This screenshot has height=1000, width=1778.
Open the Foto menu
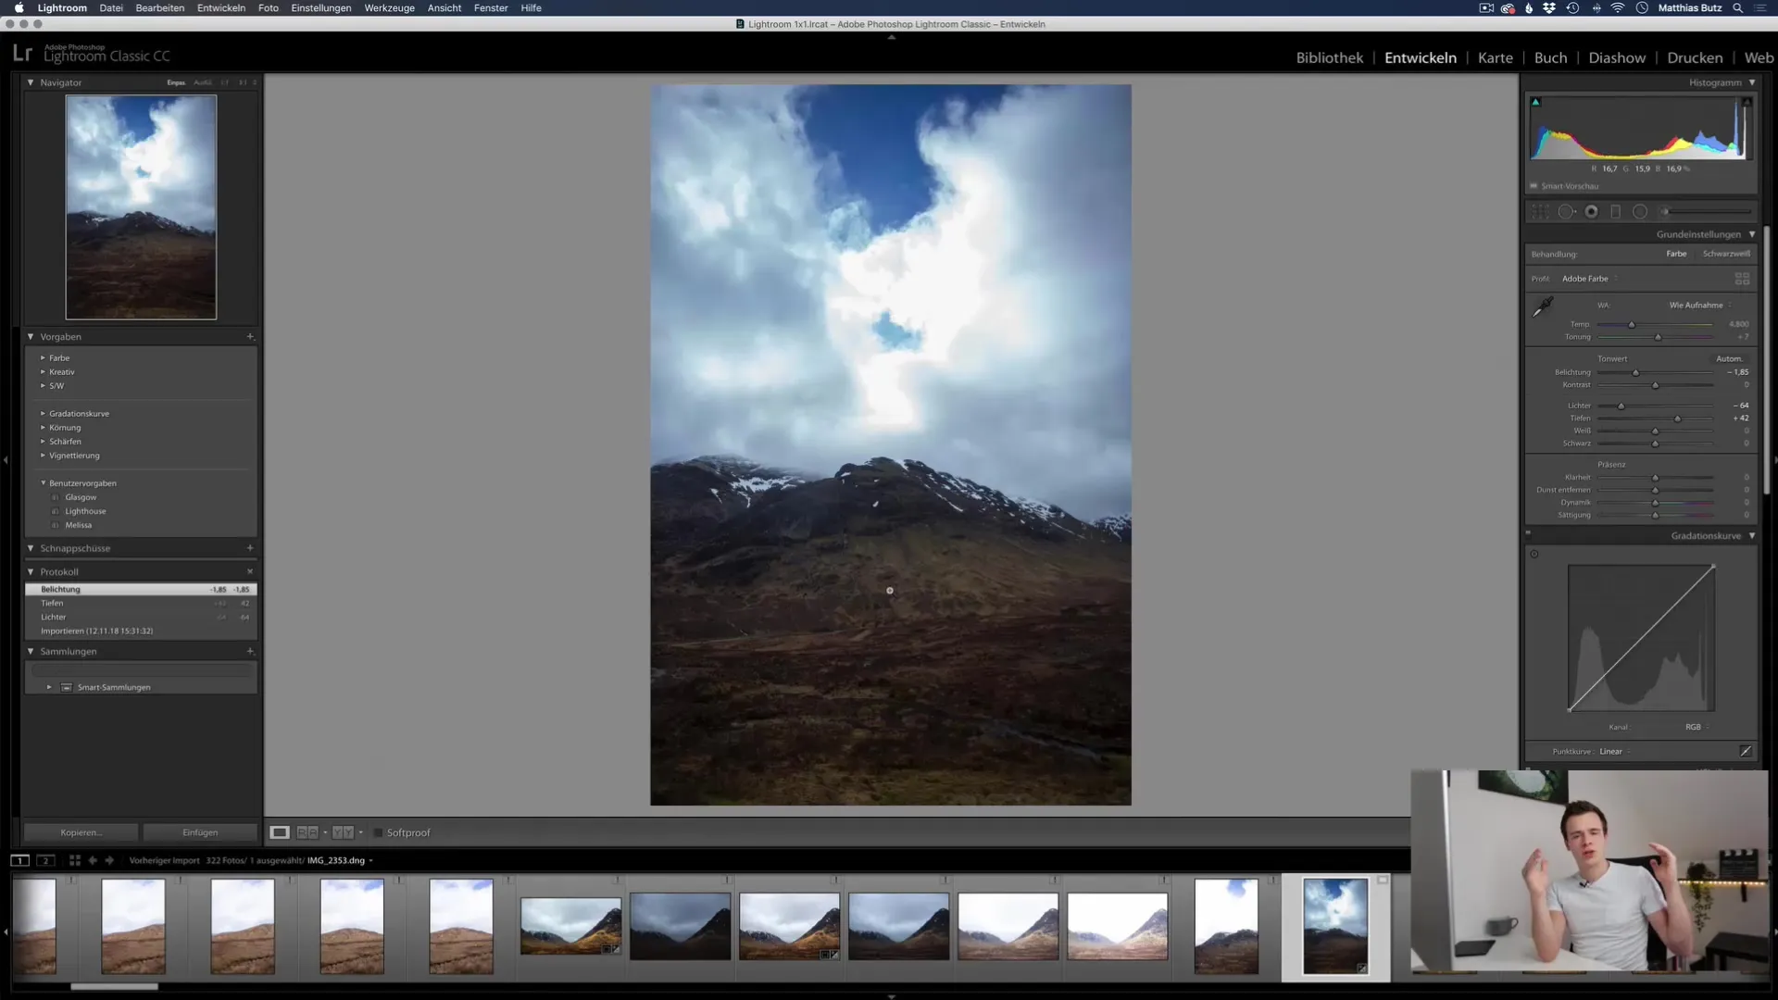269,7
